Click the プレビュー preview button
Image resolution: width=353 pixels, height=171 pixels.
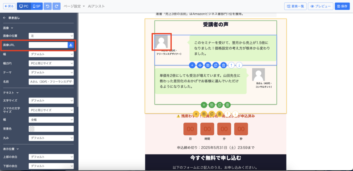pyautogui.click(x=321, y=6)
